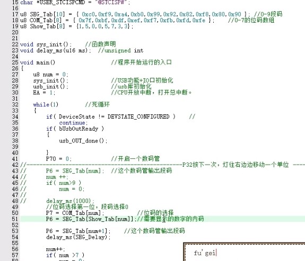Click the 'void sys_init()' declaration
Image resolution: width=305 pixels, height=261 pixels.
[x=46, y=44]
